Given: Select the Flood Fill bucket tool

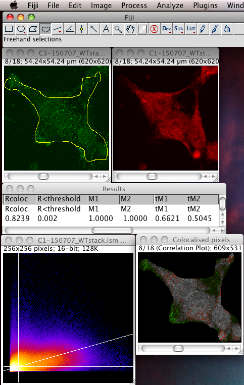Looking at the screenshot, I should coord(227,29).
